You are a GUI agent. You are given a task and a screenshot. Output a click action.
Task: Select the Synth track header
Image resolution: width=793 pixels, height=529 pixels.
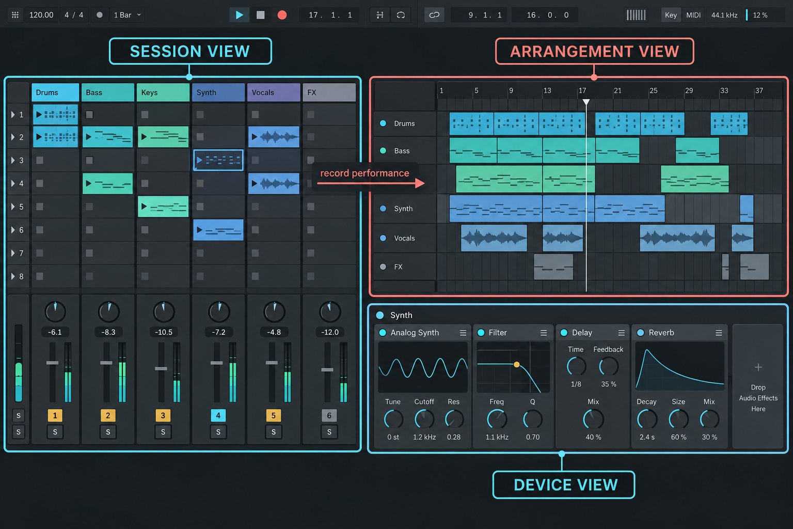click(218, 92)
